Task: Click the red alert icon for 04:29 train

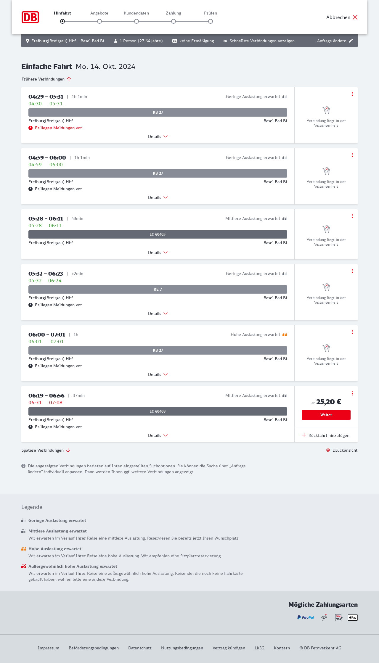Action: click(x=30, y=128)
